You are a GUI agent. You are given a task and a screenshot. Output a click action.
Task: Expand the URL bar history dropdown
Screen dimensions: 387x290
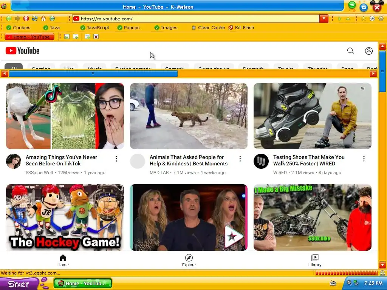coord(324,19)
